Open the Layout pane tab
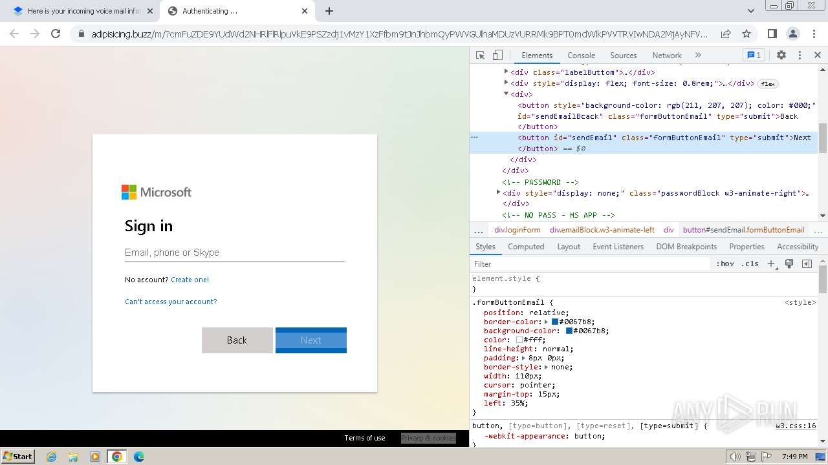This screenshot has height=465, width=828. pyautogui.click(x=569, y=247)
